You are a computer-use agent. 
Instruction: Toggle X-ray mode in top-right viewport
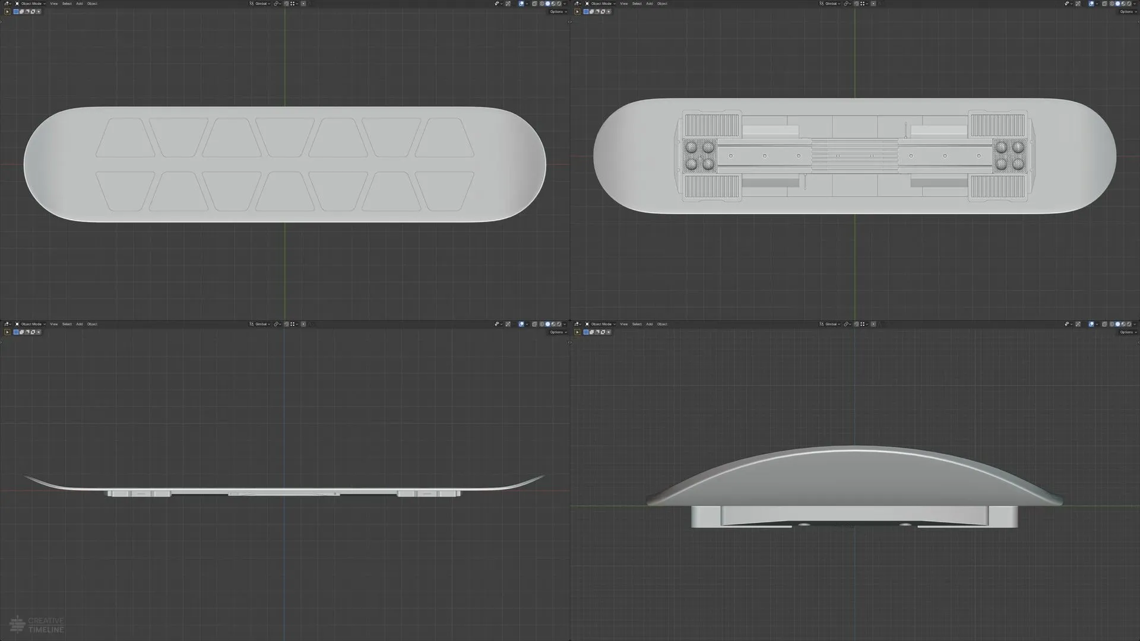[1104, 4]
